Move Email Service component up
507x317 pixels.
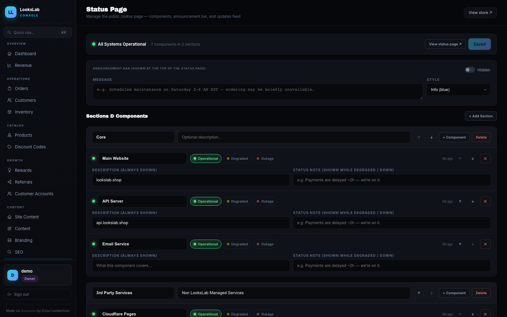(460, 244)
